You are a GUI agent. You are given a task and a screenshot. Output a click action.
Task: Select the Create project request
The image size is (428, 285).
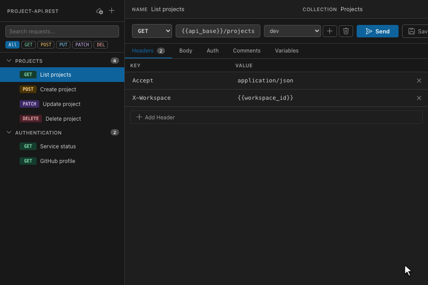point(62,90)
